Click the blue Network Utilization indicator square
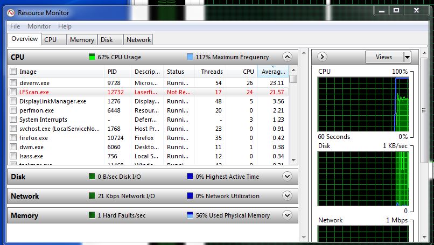This screenshot has width=434, height=245. [190, 195]
